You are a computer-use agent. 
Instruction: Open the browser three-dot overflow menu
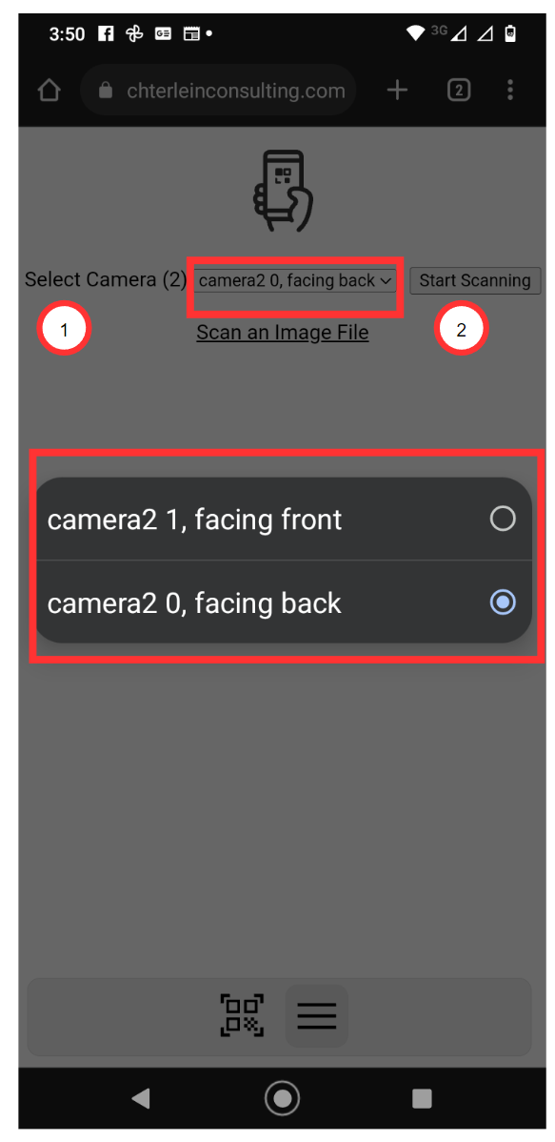coord(510,91)
